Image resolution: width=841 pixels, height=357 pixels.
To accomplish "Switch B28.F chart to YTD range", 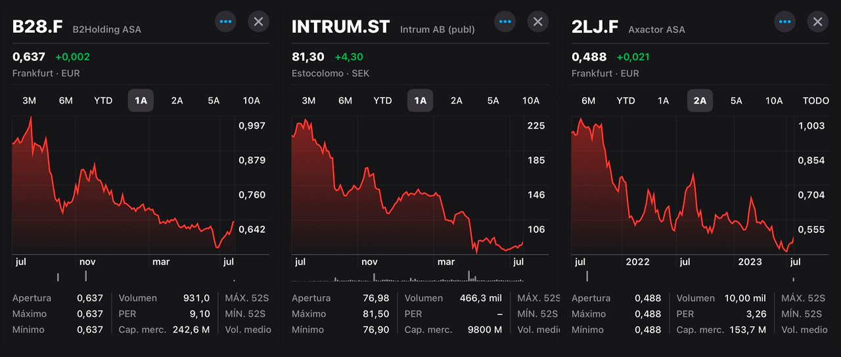I will point(103,100).
